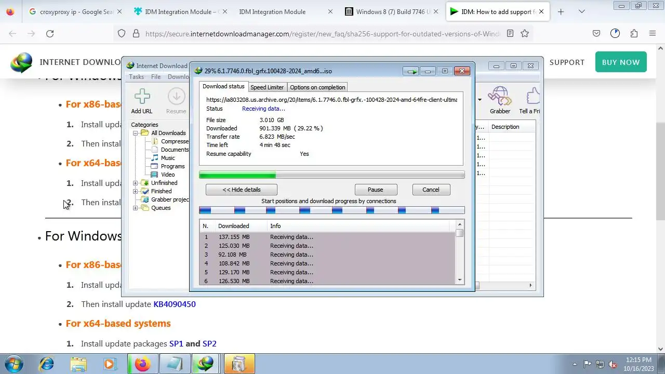Open the KB4090450 update link
The height and width of the screenshot is (374, 665).
[175, 304]
